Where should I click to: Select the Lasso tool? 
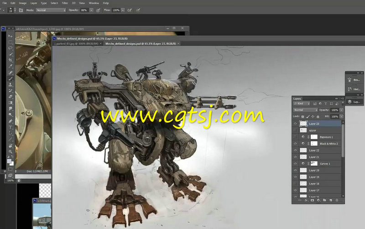tap(10, 48)
